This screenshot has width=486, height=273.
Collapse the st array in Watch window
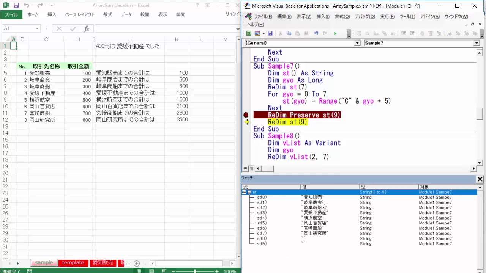pyautogui.click(x=249, y=192)
